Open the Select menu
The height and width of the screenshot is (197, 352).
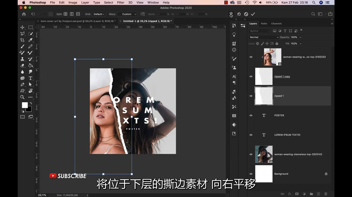[x=108, y=2]
